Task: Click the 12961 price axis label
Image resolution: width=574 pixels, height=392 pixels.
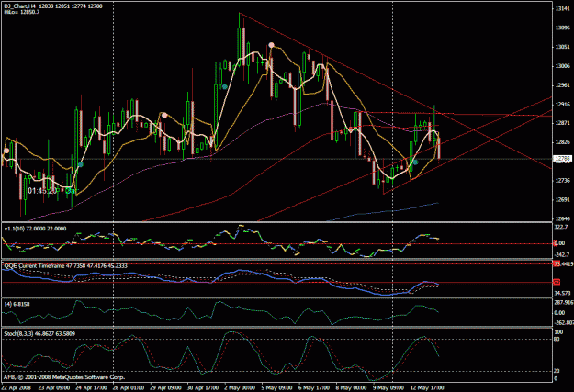Action: pyautogui.click(x=562, y=84)
